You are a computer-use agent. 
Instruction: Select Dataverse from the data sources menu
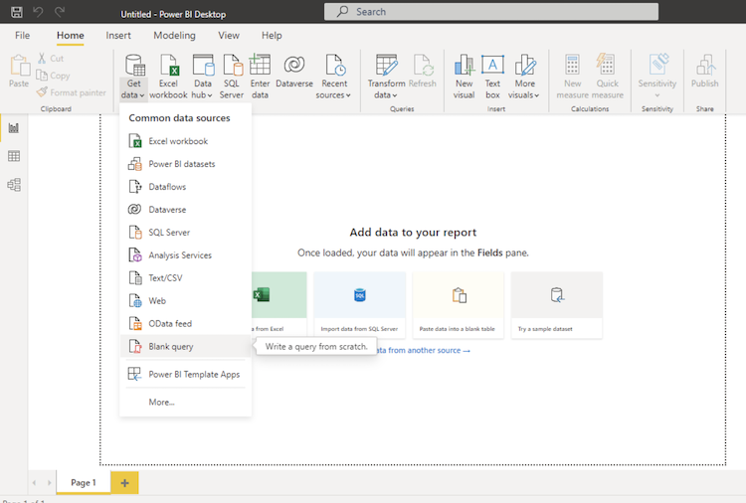186,210
